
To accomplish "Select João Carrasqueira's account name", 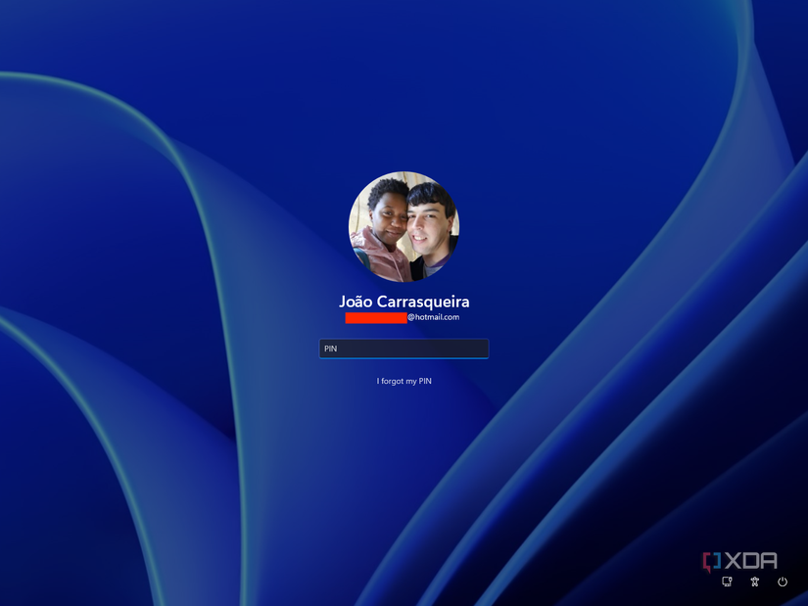I will (404, 302).
